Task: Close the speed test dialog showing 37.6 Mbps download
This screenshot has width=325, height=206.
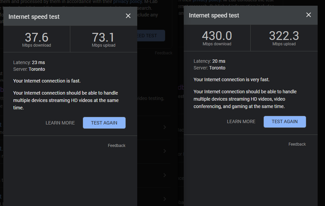Action: (x=128, y=16)
